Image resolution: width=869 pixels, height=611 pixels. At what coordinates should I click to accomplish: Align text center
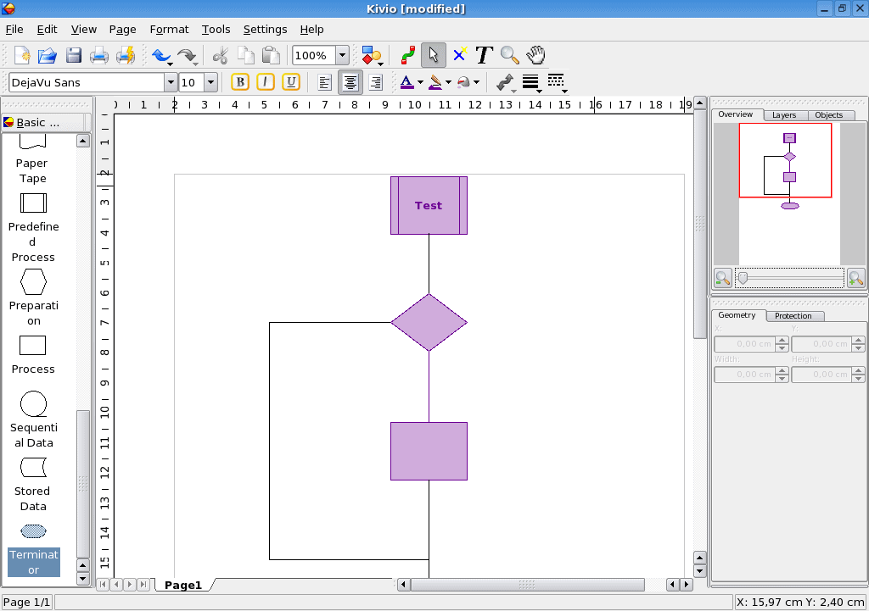350,82
